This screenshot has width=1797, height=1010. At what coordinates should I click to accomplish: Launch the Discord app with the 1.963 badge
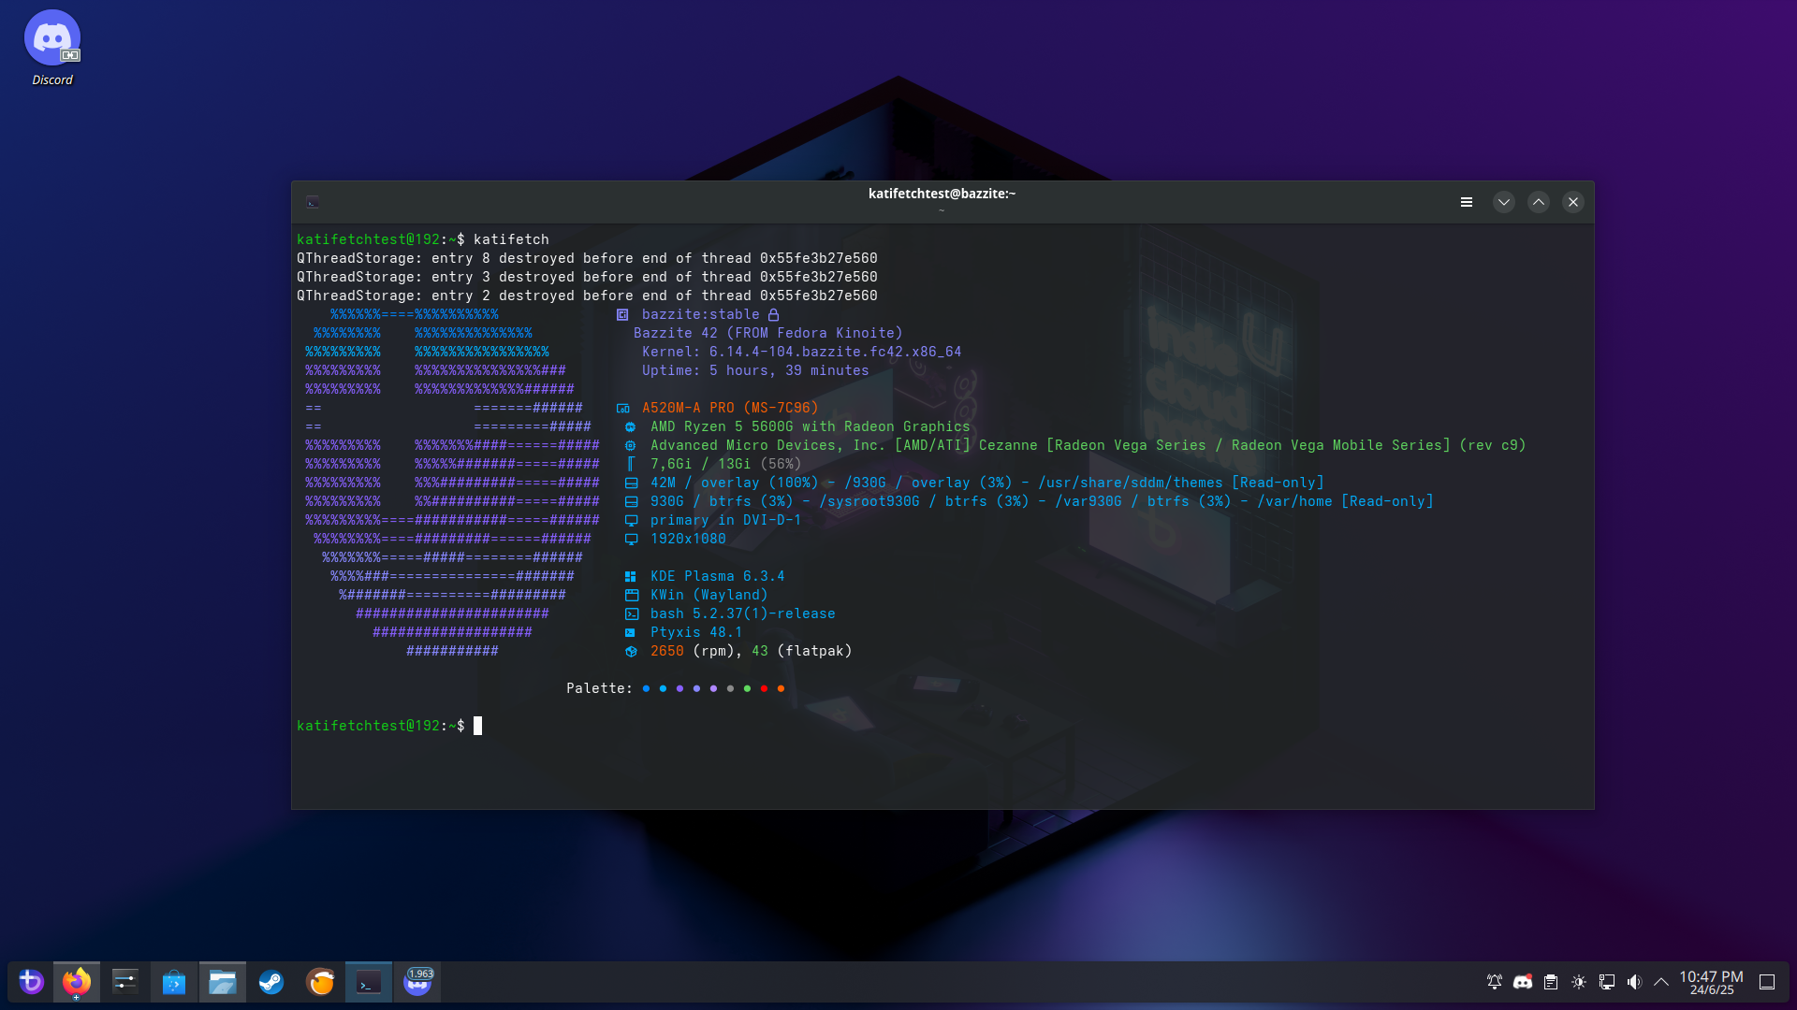click(416, 982)
